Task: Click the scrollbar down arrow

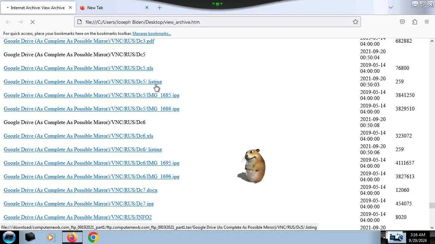Action: (x=432, y=228)
